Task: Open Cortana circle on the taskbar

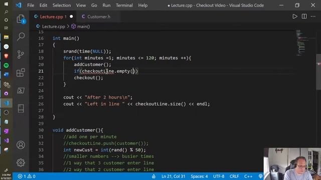Action: click(x=6, y=20)
